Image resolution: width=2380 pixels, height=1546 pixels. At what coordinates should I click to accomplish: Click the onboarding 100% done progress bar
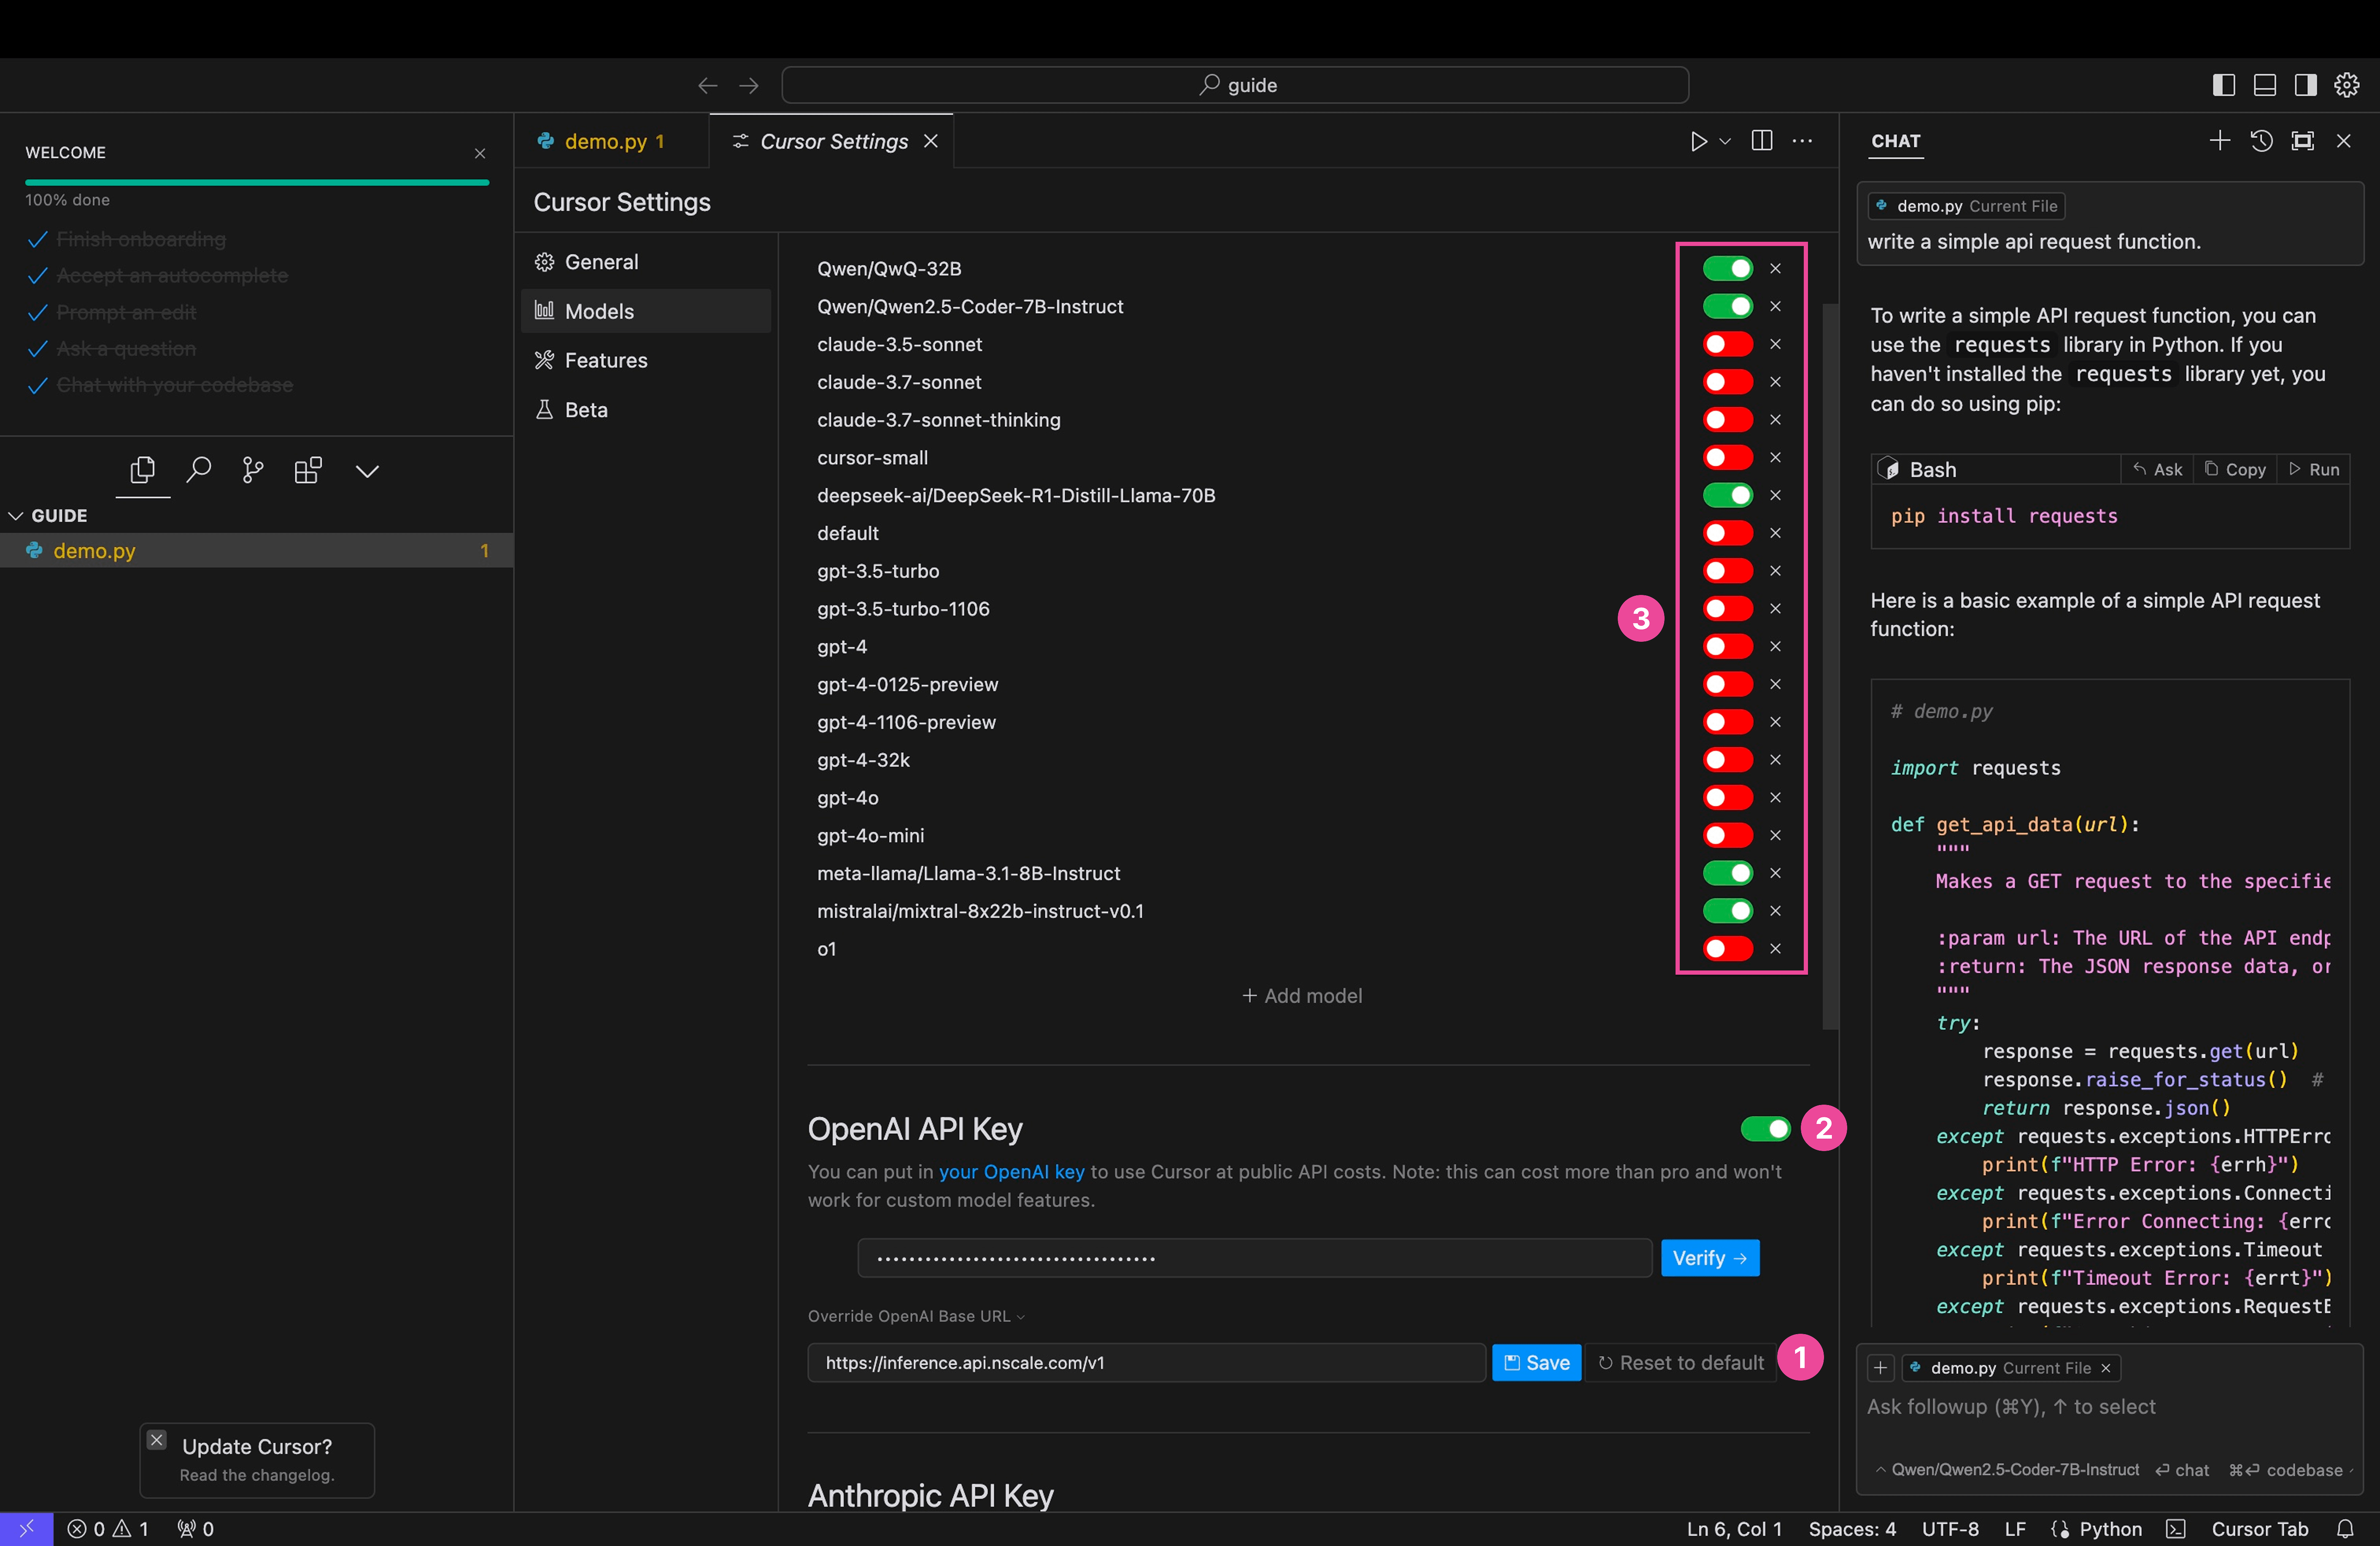coord(257,183)
